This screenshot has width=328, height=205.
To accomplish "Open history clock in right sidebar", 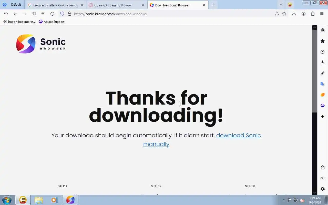I will pos(323,52).
